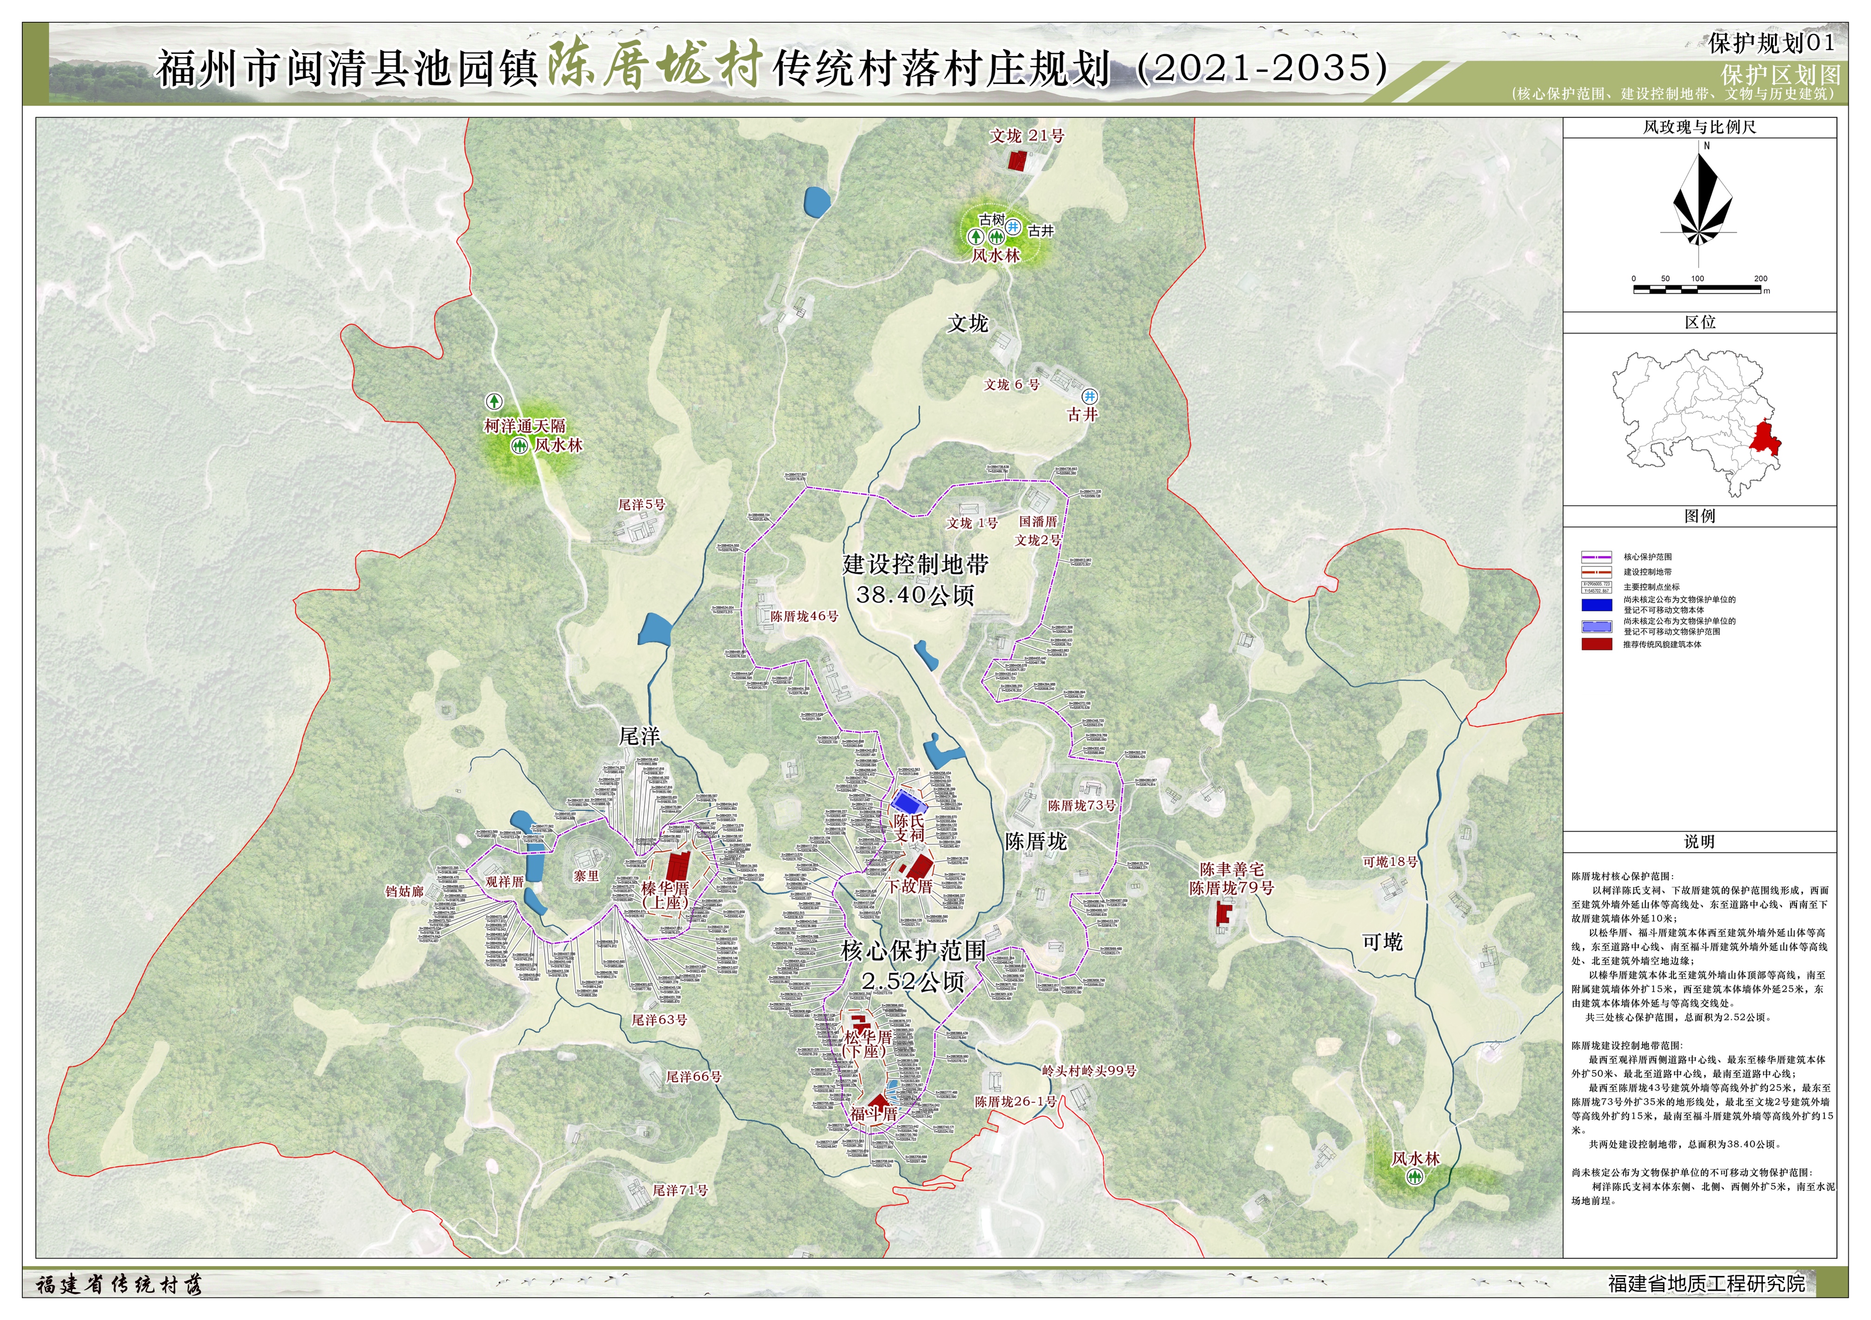
Task: Click the 福建省传统村落 footer calligraphy
Action: [119, 1285]
